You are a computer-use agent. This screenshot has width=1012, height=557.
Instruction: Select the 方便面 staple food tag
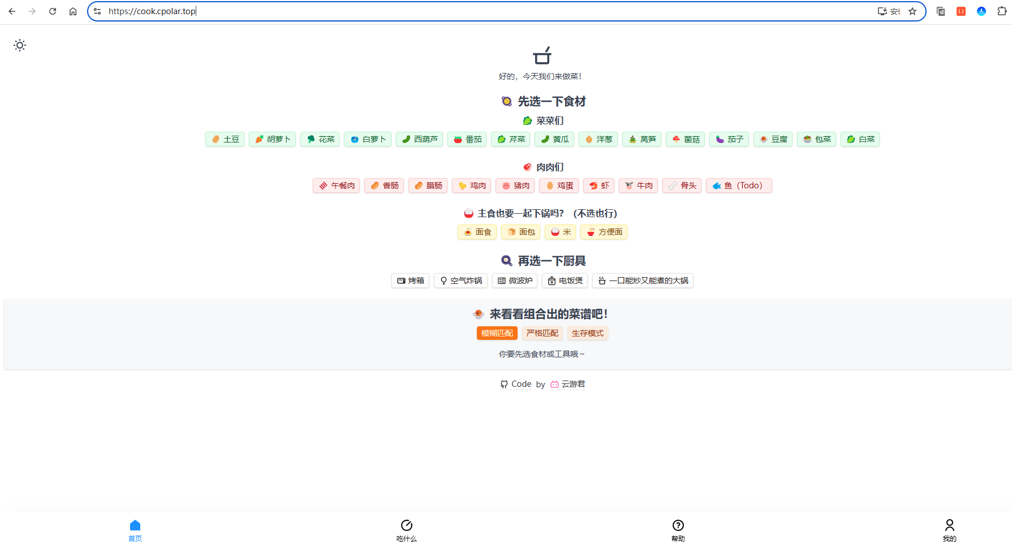point(604,232)
